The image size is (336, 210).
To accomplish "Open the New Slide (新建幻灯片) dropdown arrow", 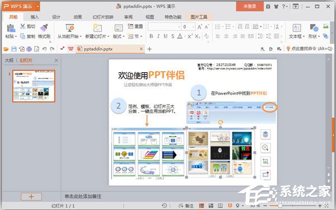I will click(x=108, y=36).
